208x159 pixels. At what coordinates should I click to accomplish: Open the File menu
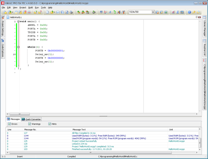pyautogui.click(x=3, y=7)
